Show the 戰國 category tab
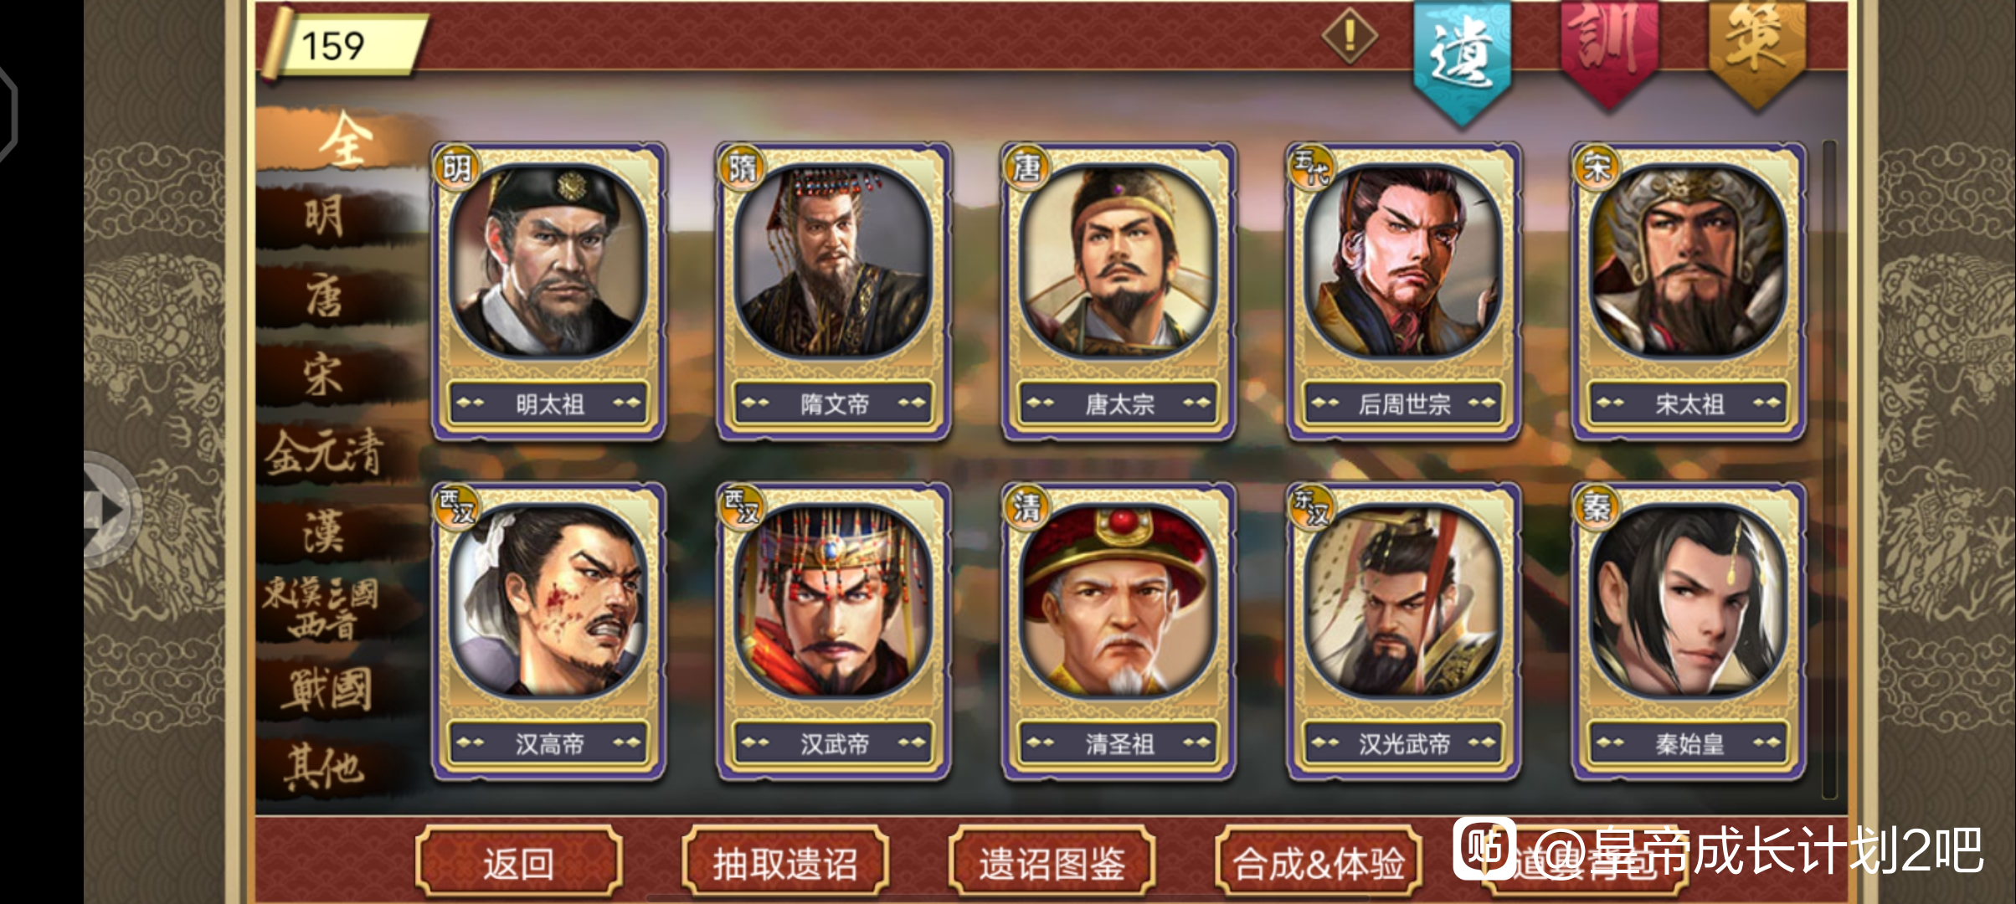Viewport: 2016px width, 904px height. click(x=327, y=690)
